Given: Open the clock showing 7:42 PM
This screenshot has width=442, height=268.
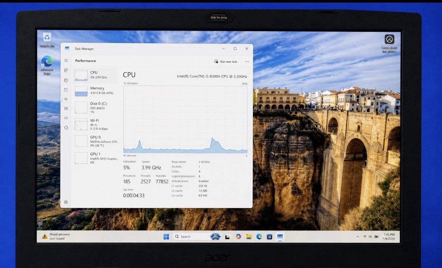Looking at the screenshot, I should point(389,236).
